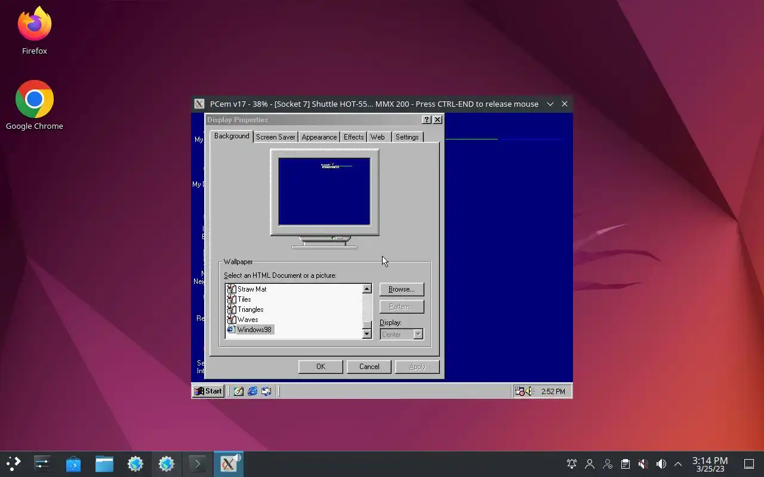Open the sliders settings icon in the KDE taskbar
This screenshot has height=477, width=764.
pyautogui.click(x=42, y=464)
